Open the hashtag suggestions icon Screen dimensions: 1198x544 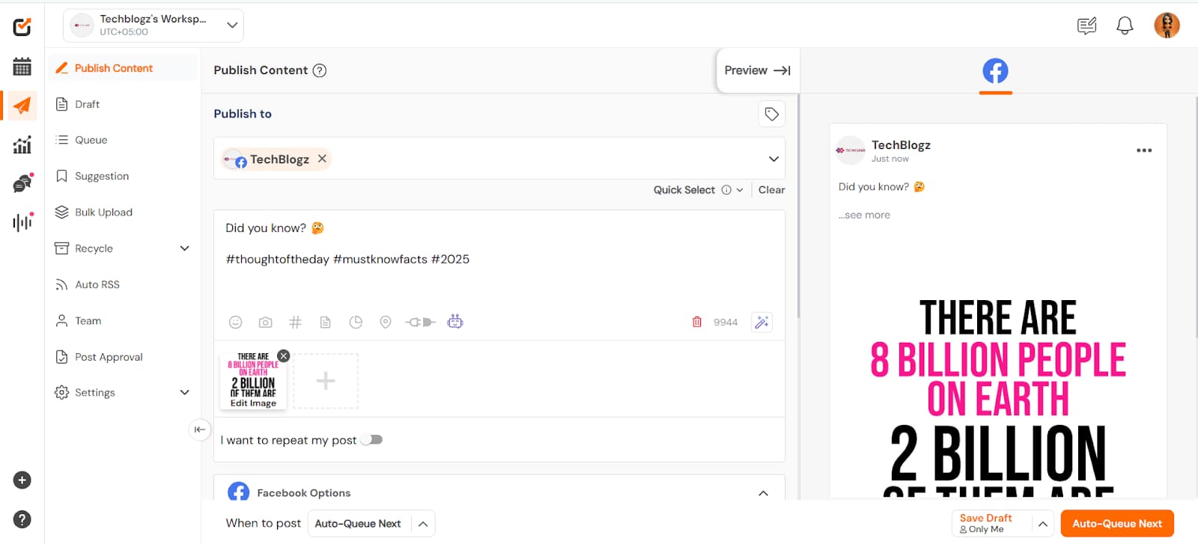pyautogui.click(x=295, y=323)
